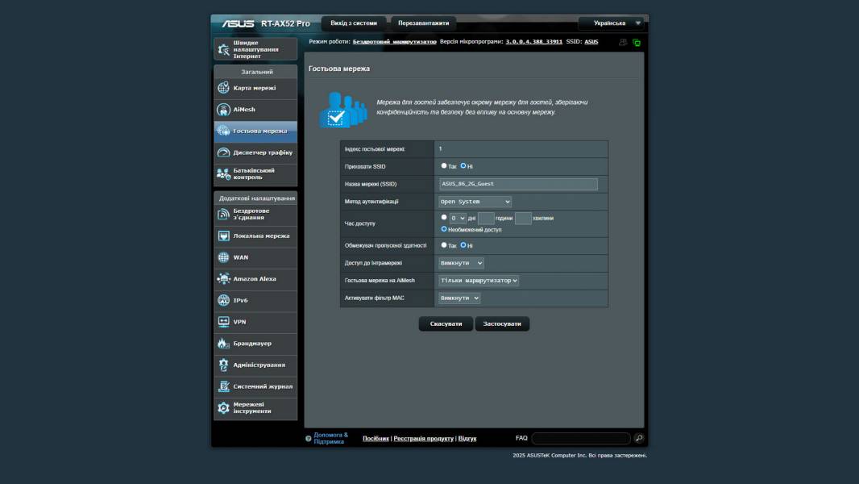This screenshot has height=484, width=859.
Task: Click the Назва мережі SSID text field
Action: click(x=517, y=184)
